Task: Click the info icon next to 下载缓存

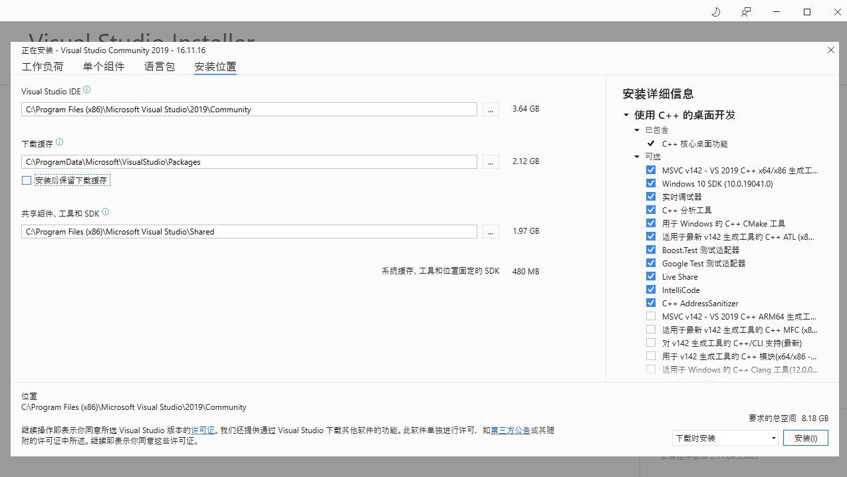Action: (60, 142)
